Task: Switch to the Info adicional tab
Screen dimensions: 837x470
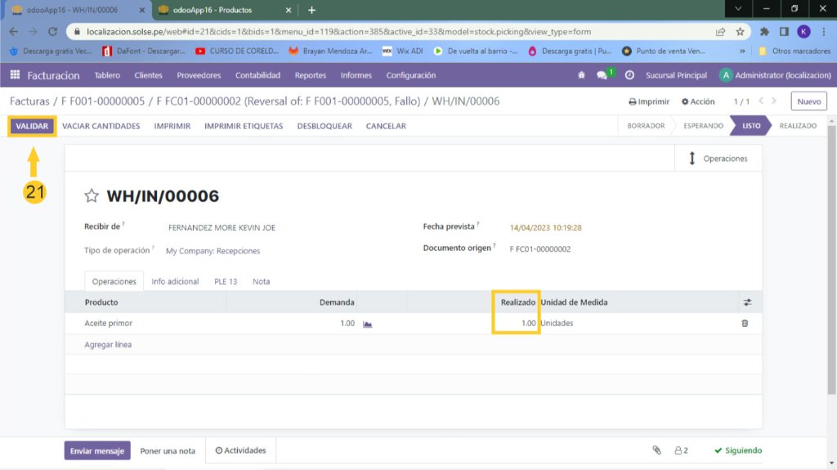Action: 175,281
